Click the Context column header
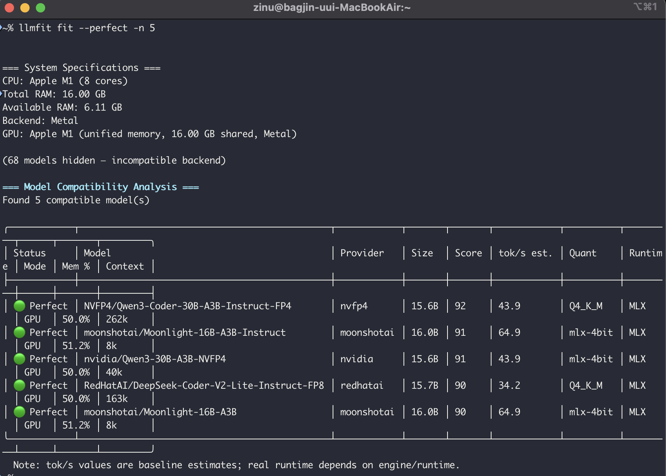 click(125, 266)
